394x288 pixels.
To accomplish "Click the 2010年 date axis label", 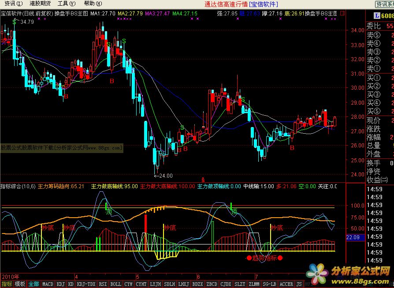I will pos(11,277).
